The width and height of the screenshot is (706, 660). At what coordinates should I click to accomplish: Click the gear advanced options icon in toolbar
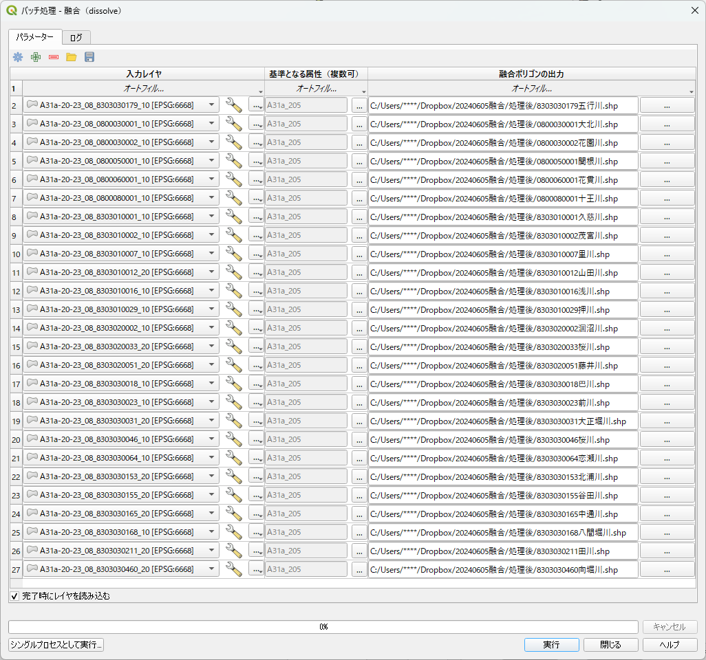pyautogui.click(x=18, y=57)
